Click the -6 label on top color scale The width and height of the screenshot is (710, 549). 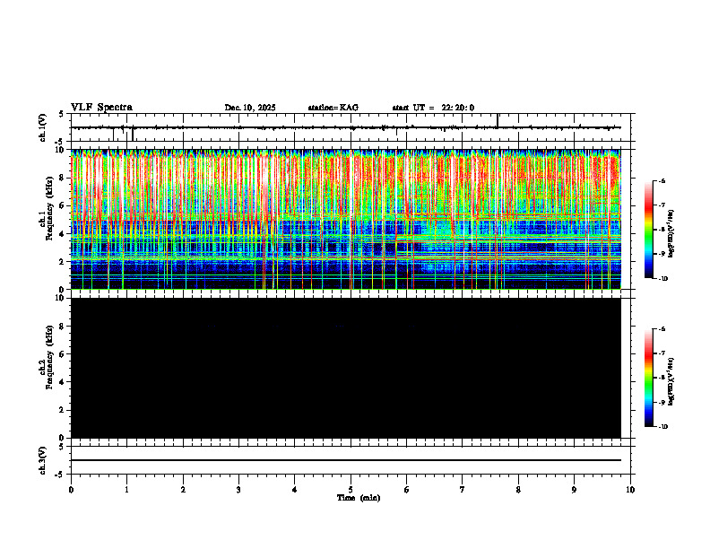(x=662, y=180)
